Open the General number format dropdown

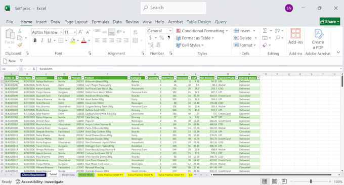[x=170, y=31]
